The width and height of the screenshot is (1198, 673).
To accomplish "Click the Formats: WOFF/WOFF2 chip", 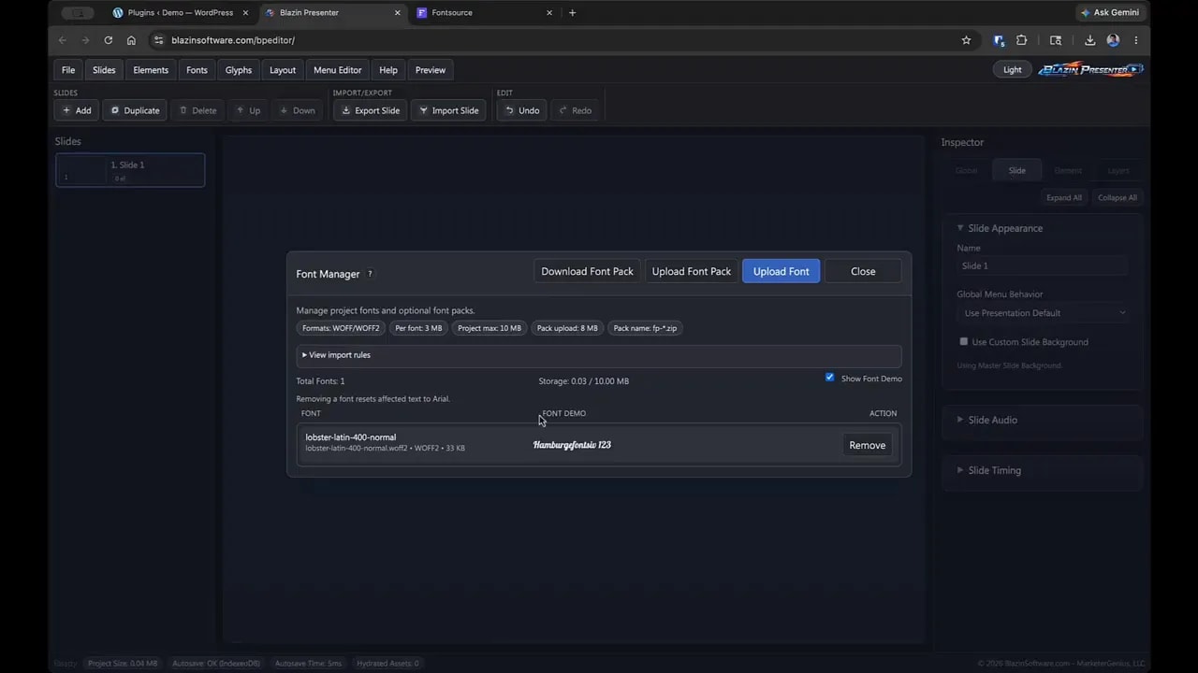I will point(341,328).
